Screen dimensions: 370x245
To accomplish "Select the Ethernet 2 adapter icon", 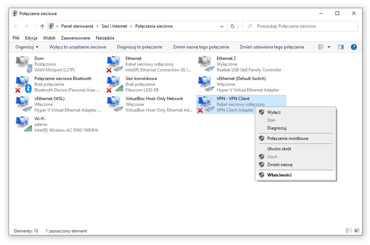I will point(206,64).
